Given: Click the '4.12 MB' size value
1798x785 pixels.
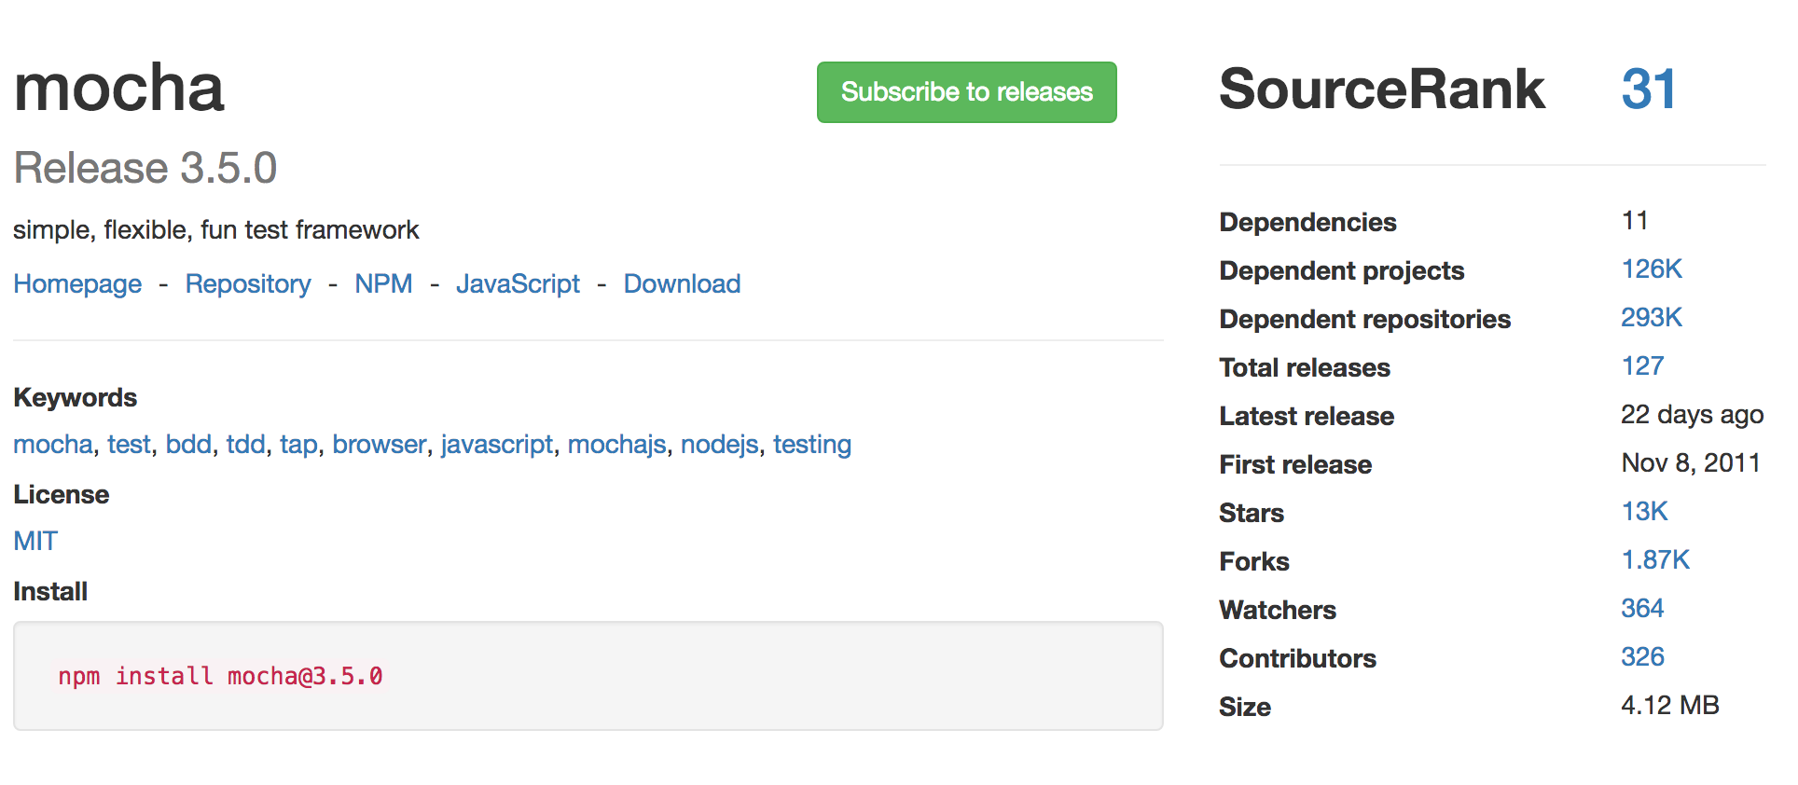Looking at the screenshot, I should 1669,705.
